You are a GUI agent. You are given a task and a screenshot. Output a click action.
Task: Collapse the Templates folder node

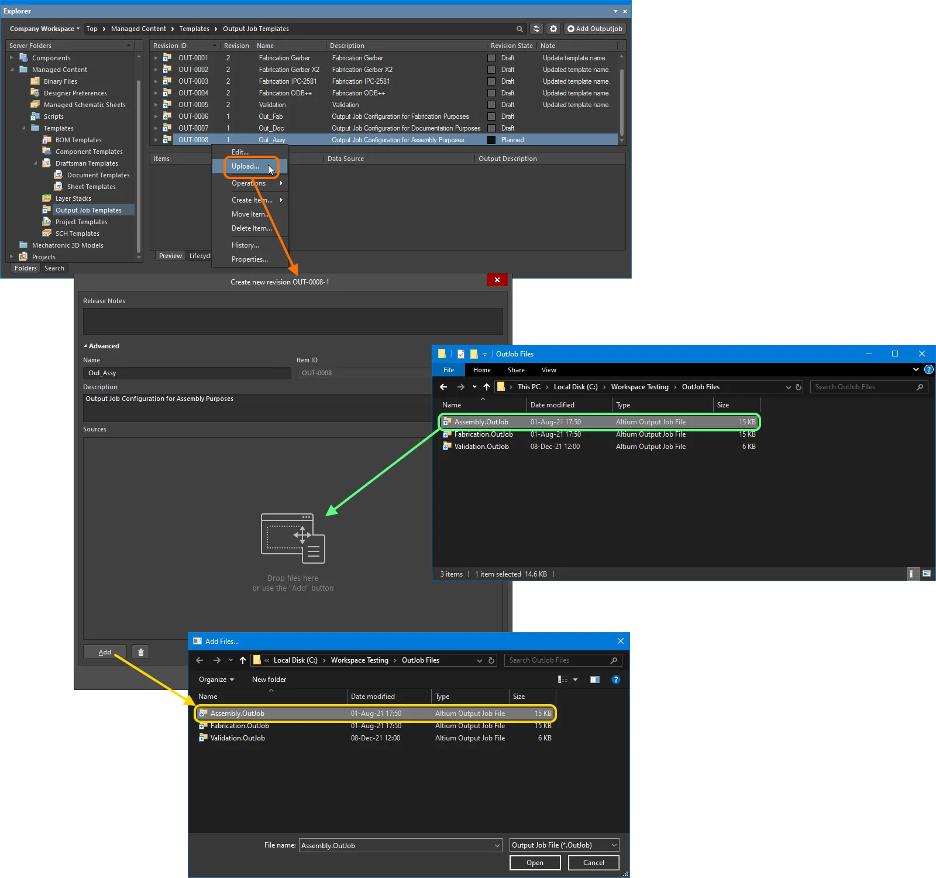point(23,128)
